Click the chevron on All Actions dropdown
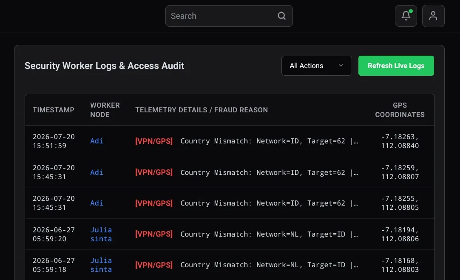460x280 pixels. click(x=341, y=66)
